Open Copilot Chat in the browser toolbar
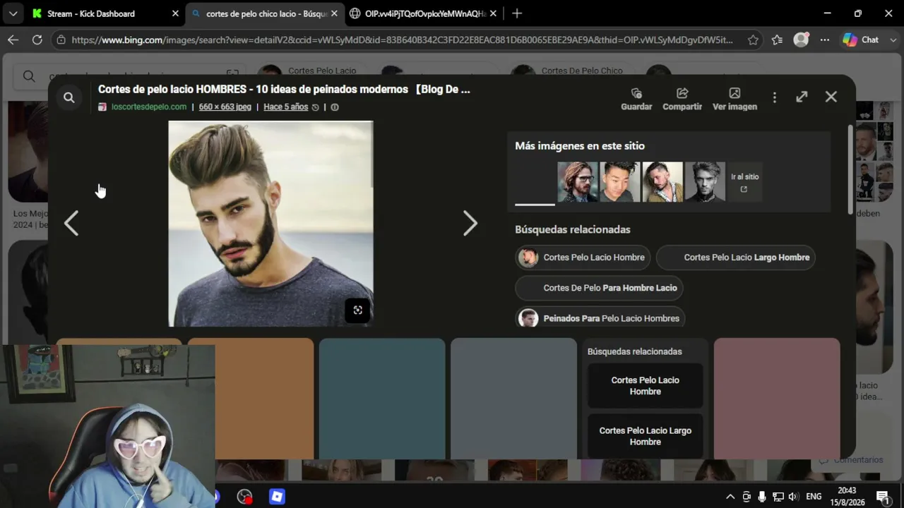The height and width of the screenshot is (508, 904). click(x=861, y=40)
